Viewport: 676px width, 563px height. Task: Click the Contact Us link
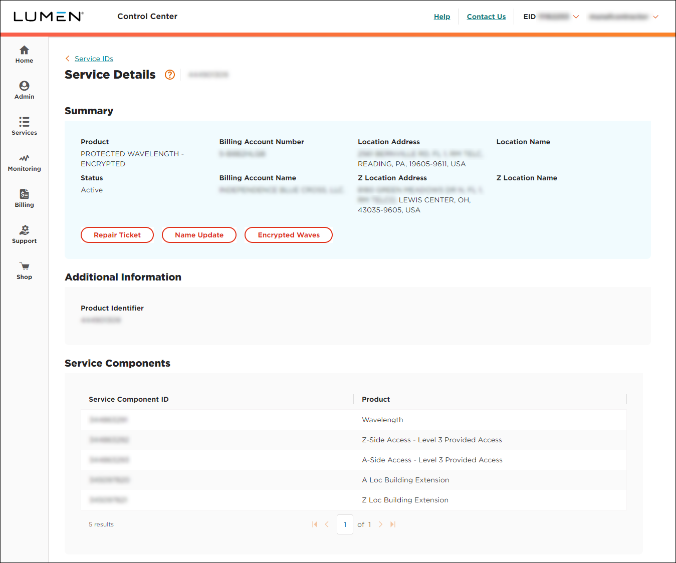pyautogui.click(x=486, y=16)
